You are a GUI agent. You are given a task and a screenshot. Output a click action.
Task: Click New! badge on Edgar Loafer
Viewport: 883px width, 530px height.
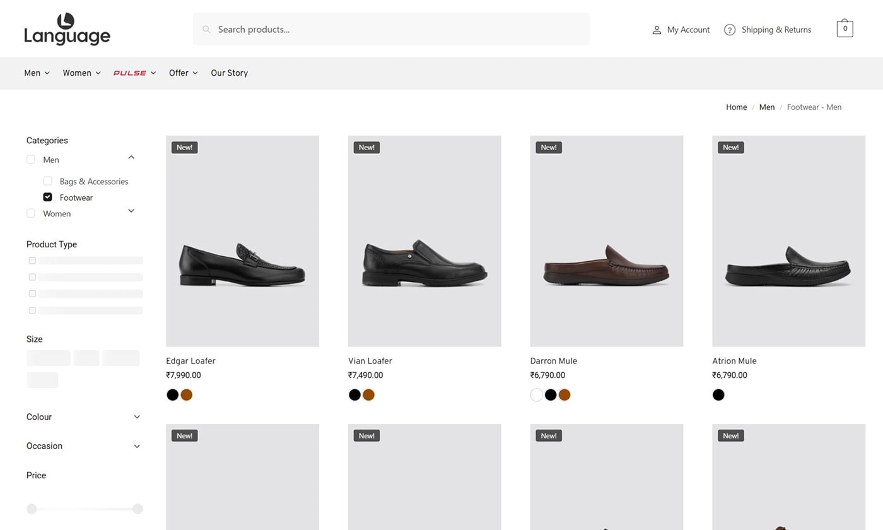click(184, 148)
